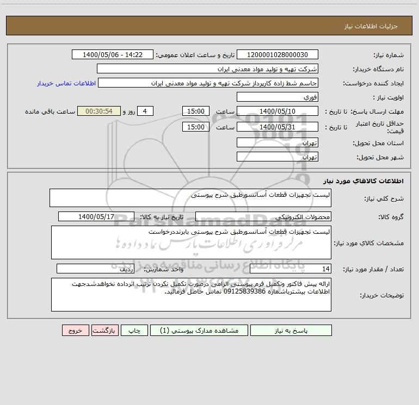Click the اطلاعات کالاهای مورد نیاز section heading
The height and width of the screenshot is (405, 419).
[363, 180]
